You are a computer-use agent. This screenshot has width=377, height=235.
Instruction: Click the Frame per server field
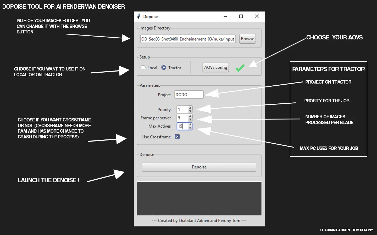point(182,118)
